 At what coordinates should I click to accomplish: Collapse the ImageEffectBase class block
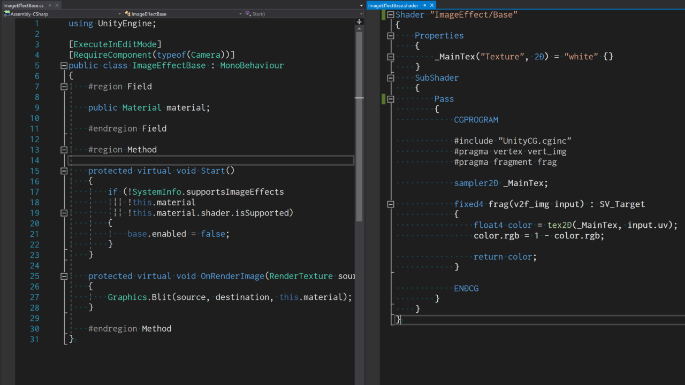(x=64, y=66)
